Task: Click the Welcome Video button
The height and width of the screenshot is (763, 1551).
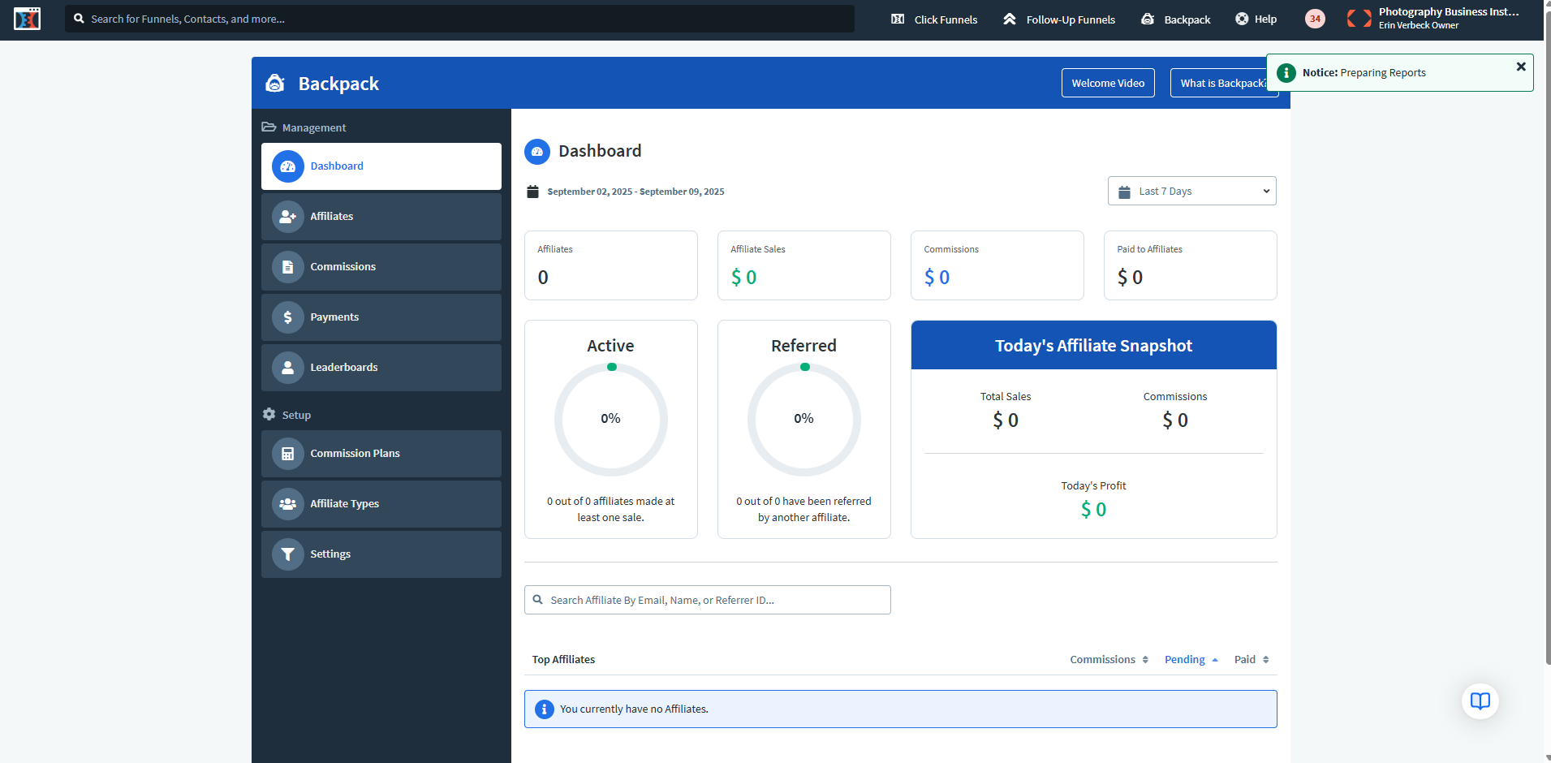Action: (x=1108, y=83)
